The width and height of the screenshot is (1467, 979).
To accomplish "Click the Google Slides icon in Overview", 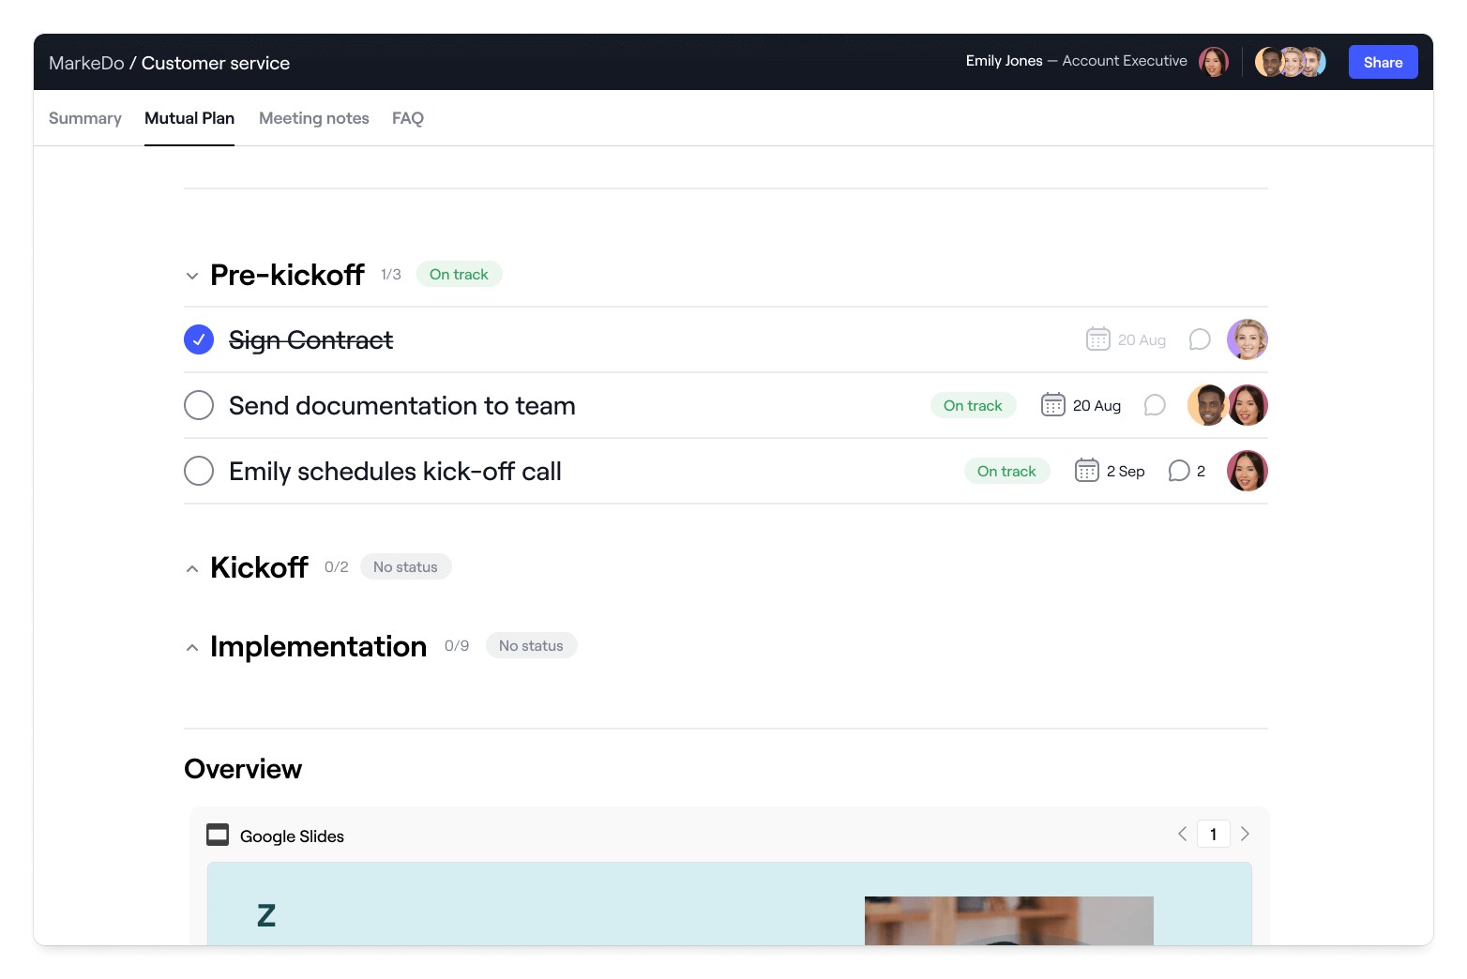I will tap(217, 835).
